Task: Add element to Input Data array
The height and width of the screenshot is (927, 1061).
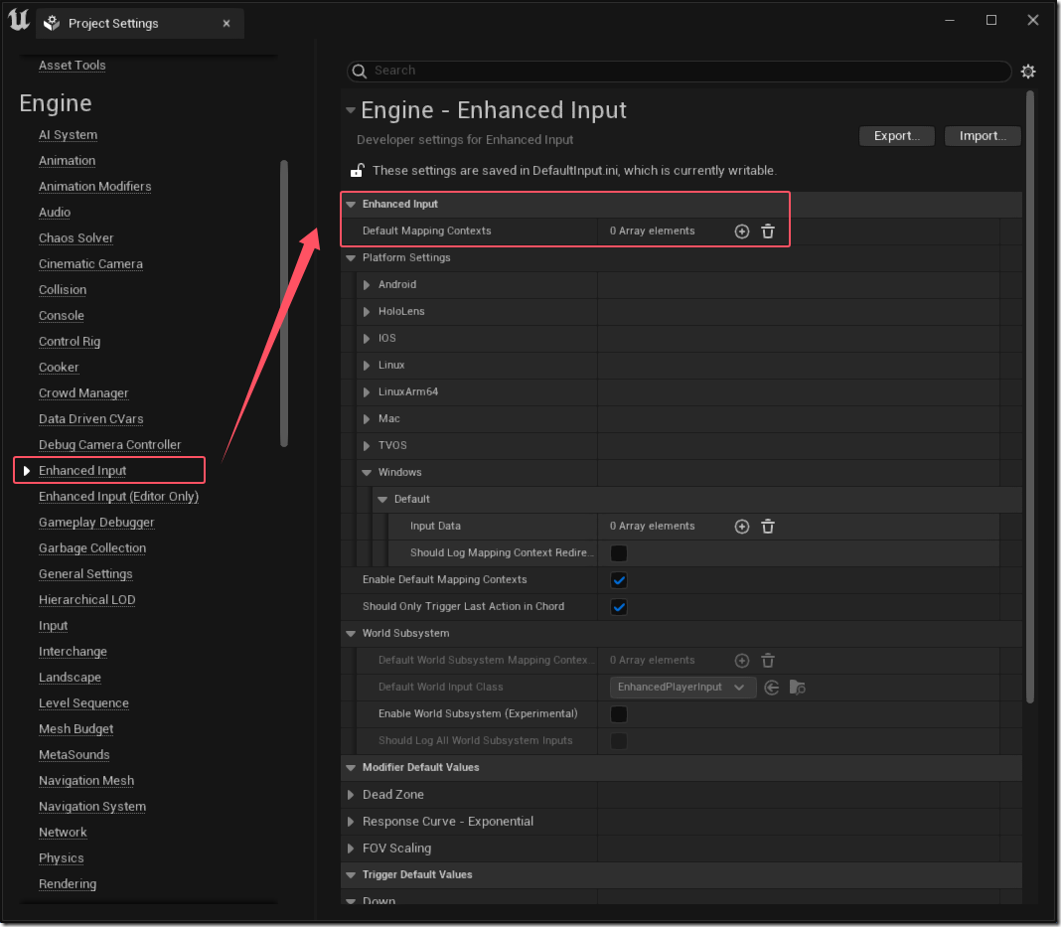Action: tap(742, 527)
